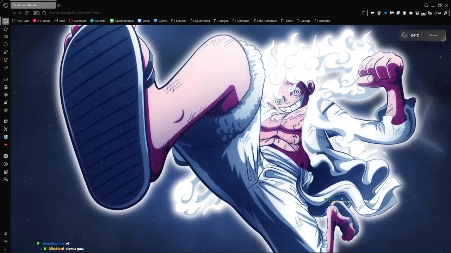Open the Compras bookmarks folder
451x253 pixels.
tap(241, 21)
